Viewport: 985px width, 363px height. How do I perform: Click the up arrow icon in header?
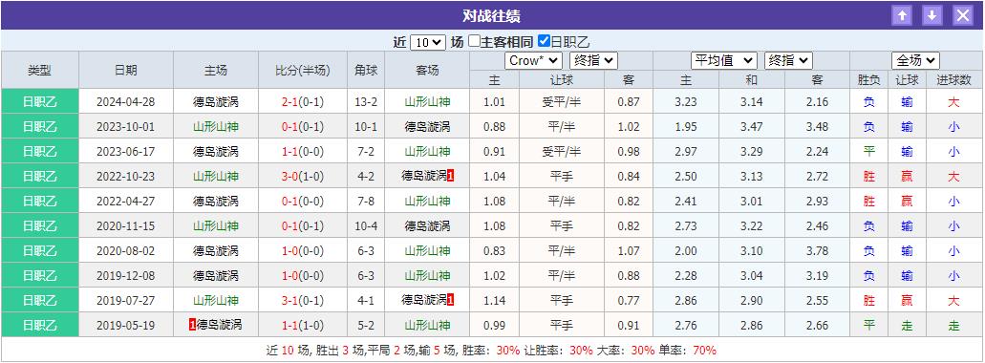[902, 15]
